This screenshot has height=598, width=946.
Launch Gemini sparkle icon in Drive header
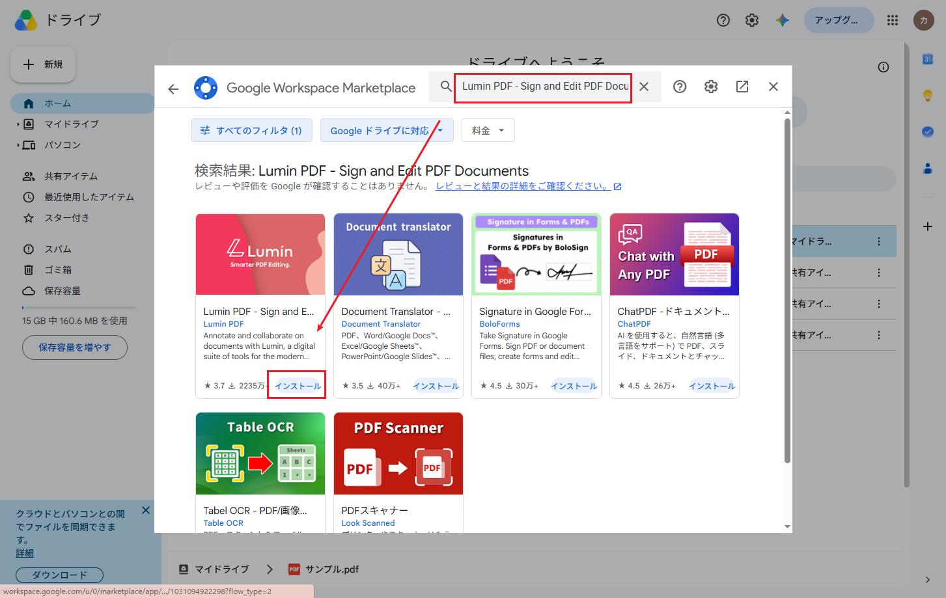(783, 20)
